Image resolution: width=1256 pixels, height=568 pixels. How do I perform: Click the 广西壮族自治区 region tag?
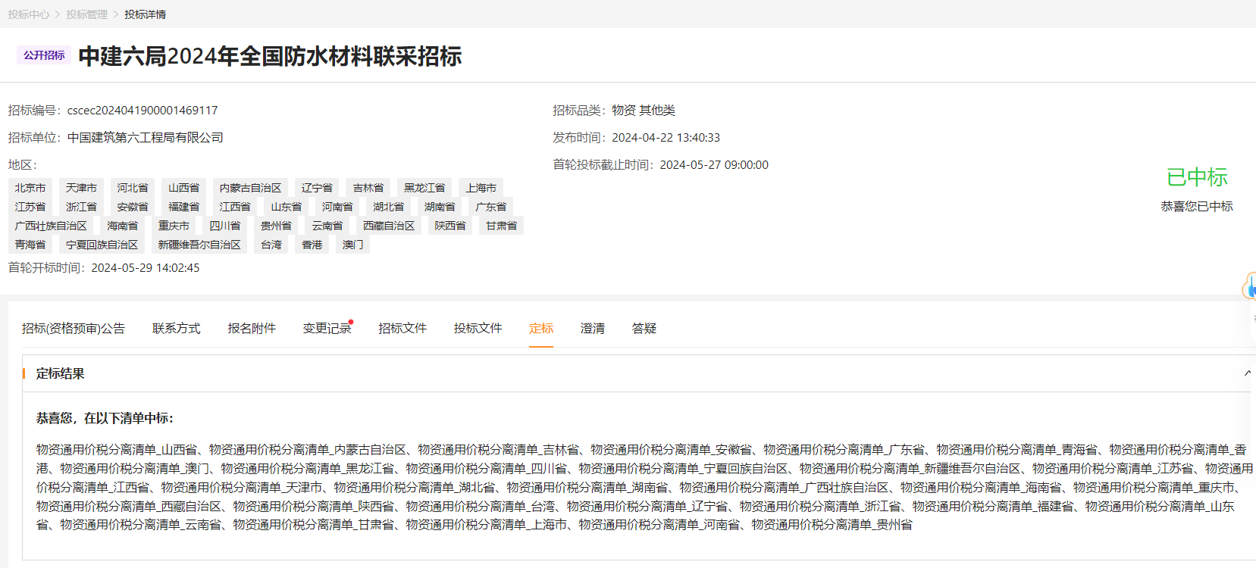[51, 226]
